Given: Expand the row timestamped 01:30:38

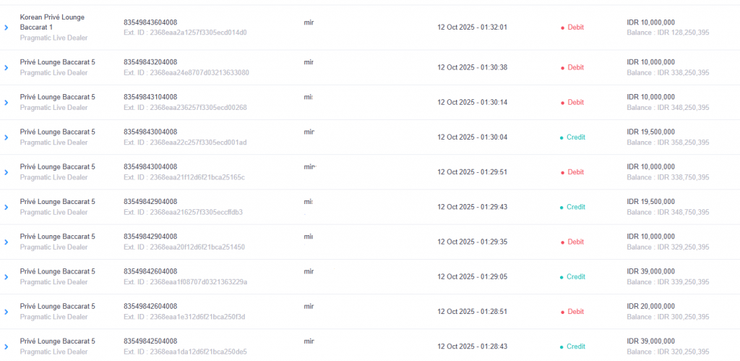Looking at the screenshot, I should coord(7,67).
